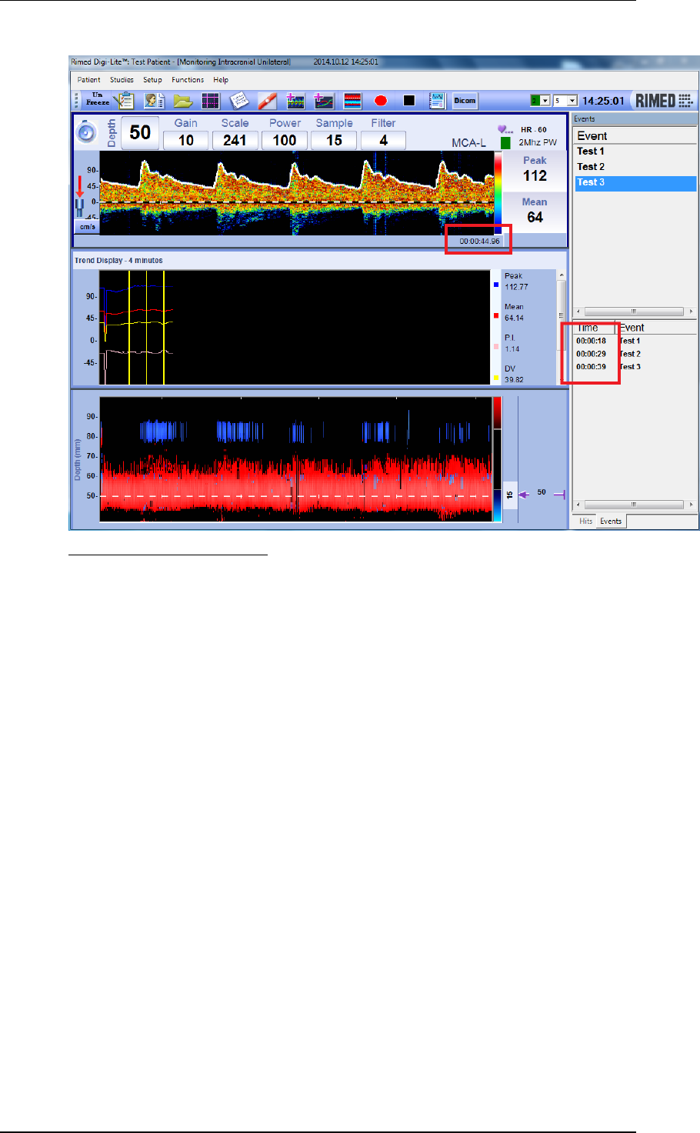Click the UnFreeze button
The width and height of the screenshot is (700, 1133).
(x=97, y=100)
